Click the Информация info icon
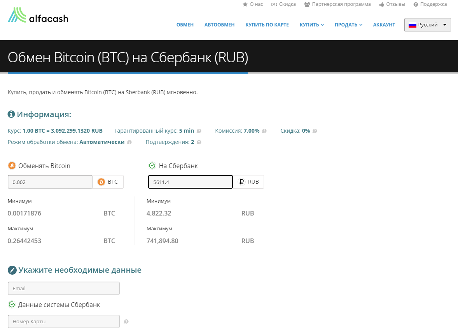Viewport: 458px width, 333px height. [x=11, y=114]
